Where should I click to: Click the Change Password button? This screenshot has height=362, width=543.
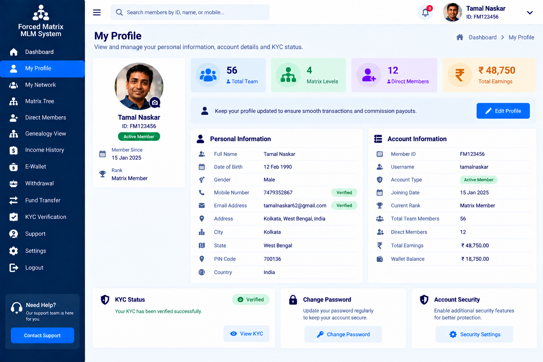click(343, 334)
